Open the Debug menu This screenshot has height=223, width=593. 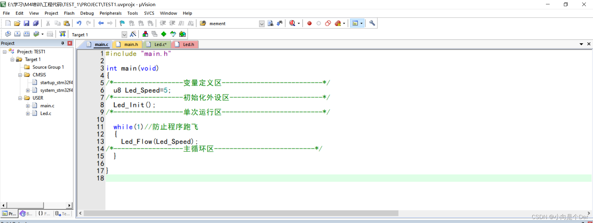87,13
